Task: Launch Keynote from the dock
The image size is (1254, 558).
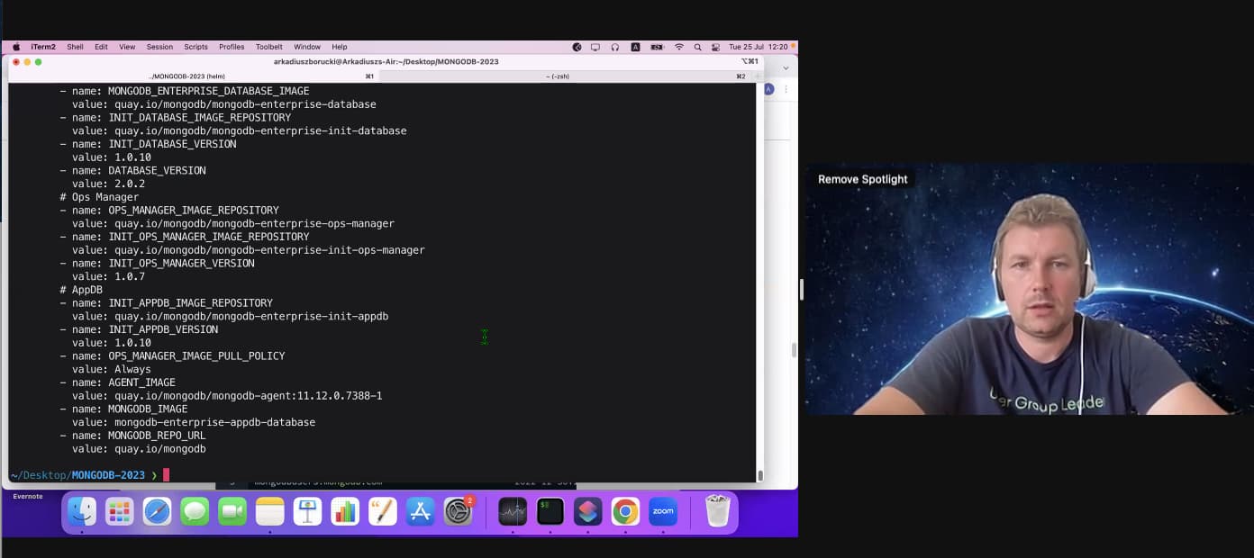Action: tap(307, 511)
